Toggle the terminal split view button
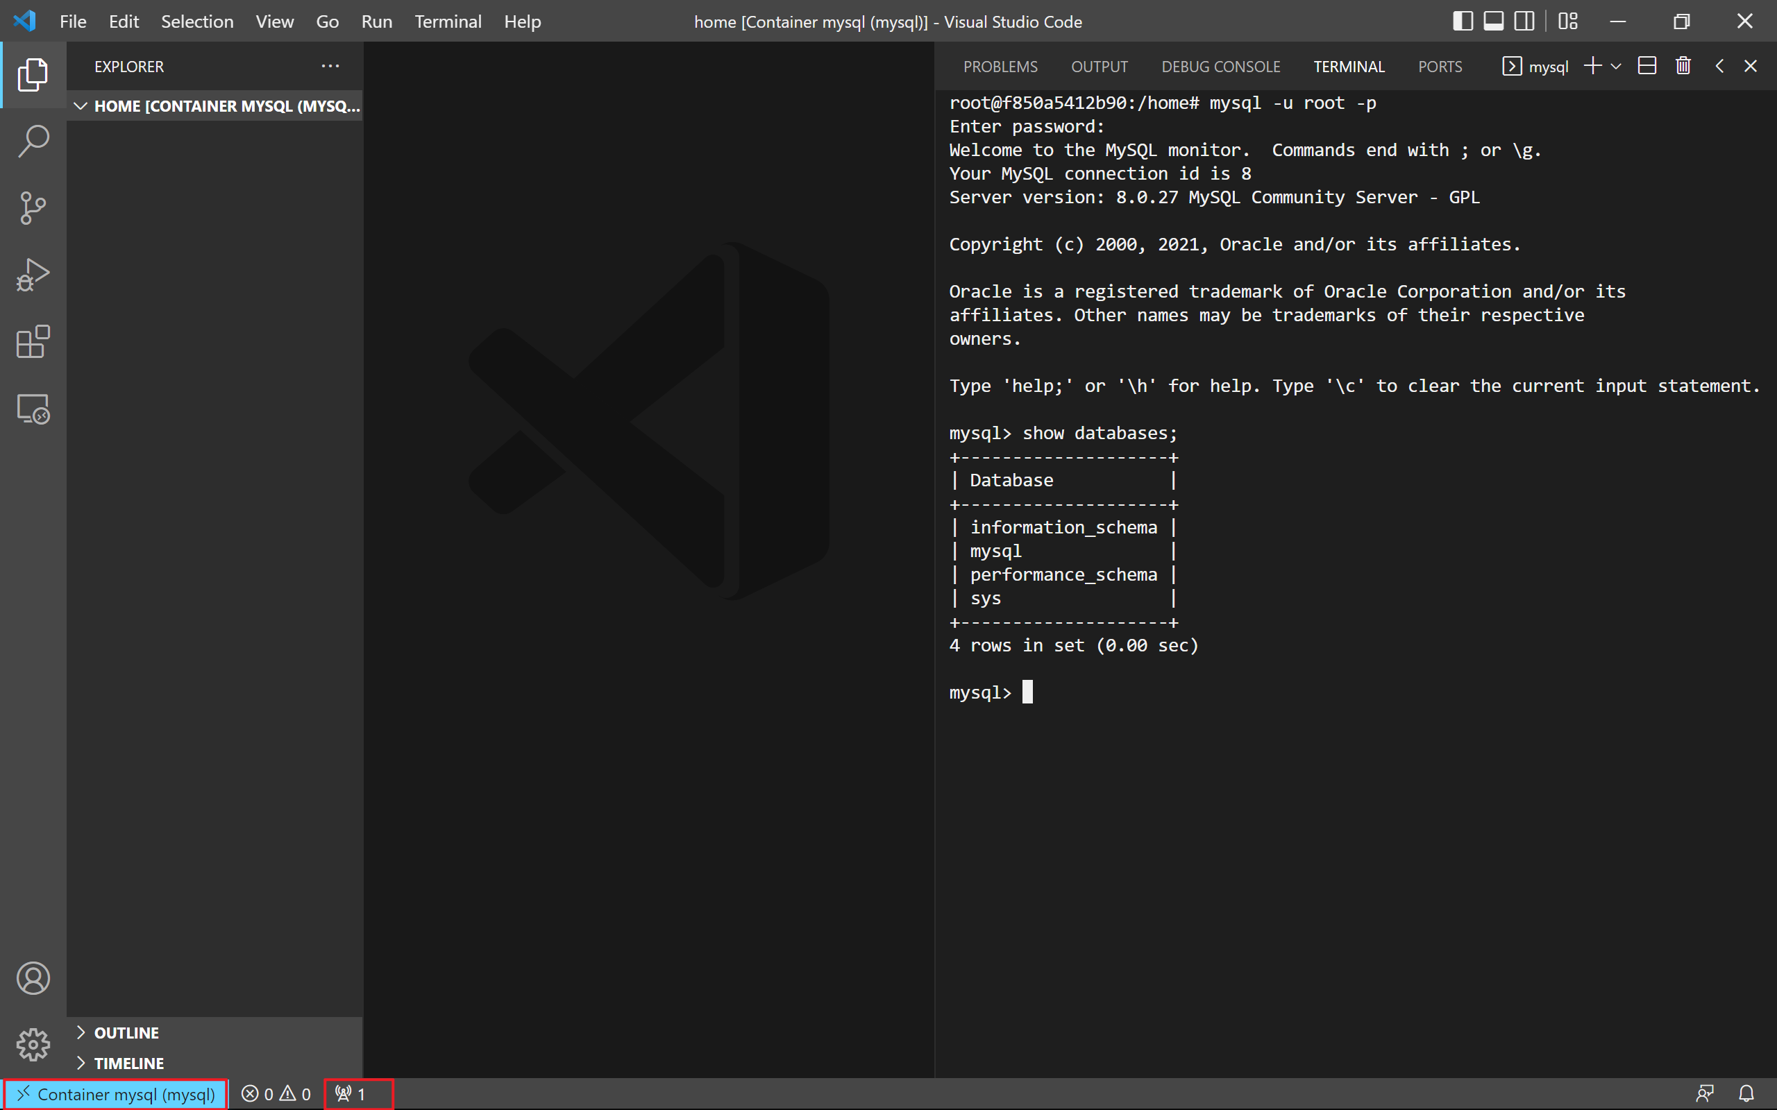This screenshot has height=1110, width=1777. pos(1649,67)
